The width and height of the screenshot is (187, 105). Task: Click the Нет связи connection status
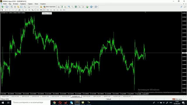[x=177, y=99]
